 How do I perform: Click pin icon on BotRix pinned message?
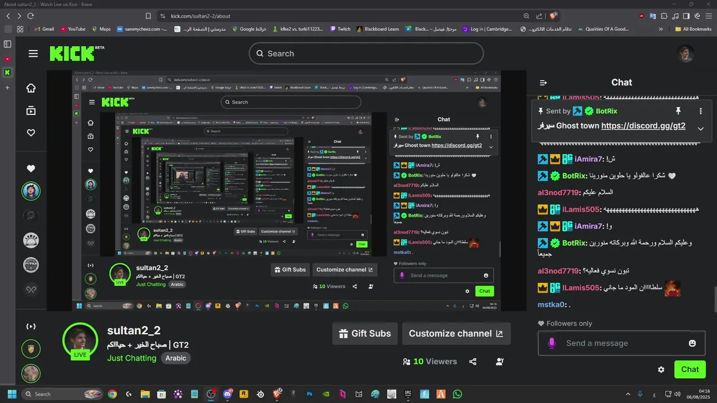pos(678,111)
